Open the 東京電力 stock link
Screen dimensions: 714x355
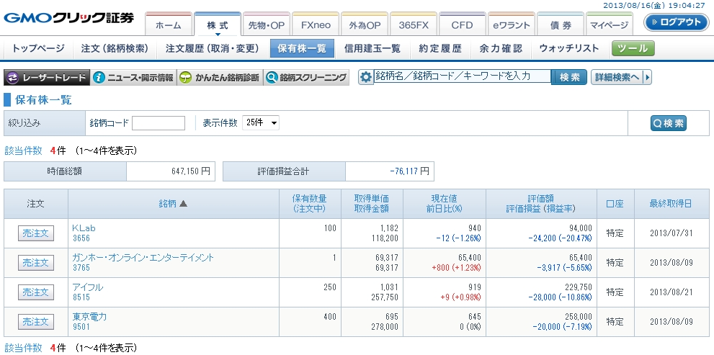[x=89, y=317]
